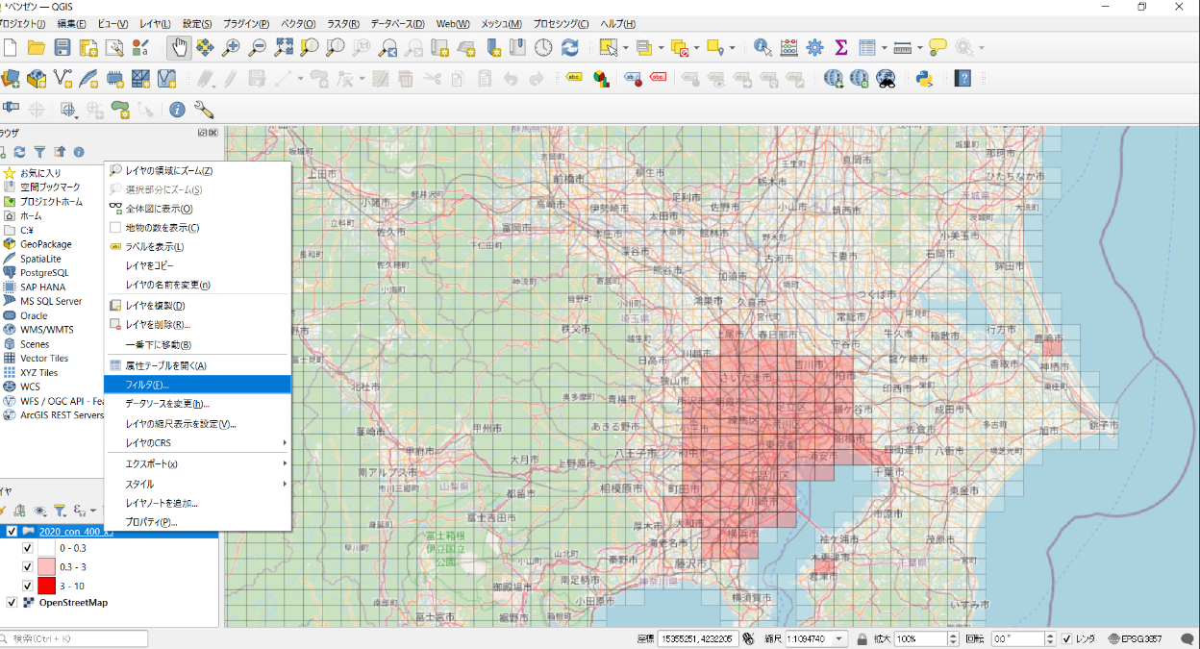Click the wrench settings icon
This screenshot has height=649, width=1200.
point(203,110)
